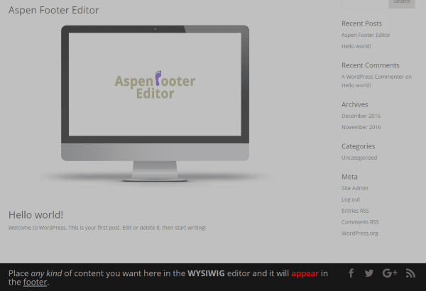Open the Twitter icon link
The width and height of the screenshot is (426, 291).
click(369, 273)
